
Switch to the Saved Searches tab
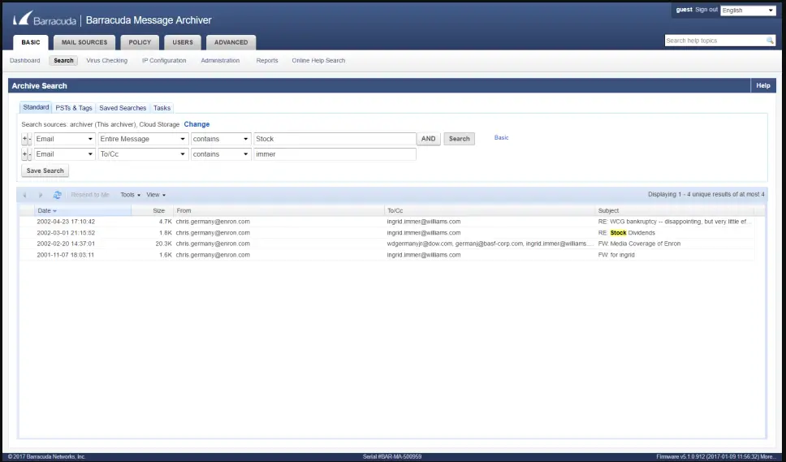123,108
